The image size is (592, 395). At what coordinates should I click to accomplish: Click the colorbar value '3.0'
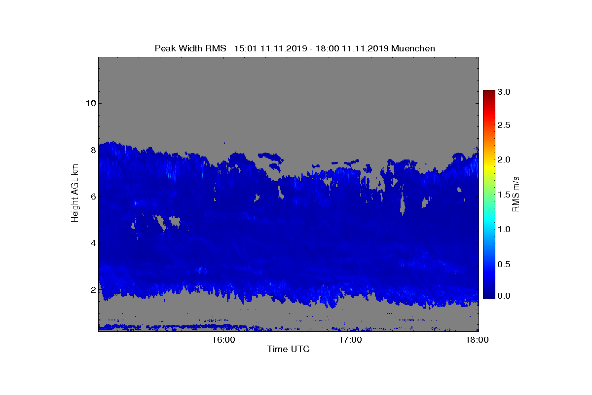pyautogui.click(x=504, y=92)
